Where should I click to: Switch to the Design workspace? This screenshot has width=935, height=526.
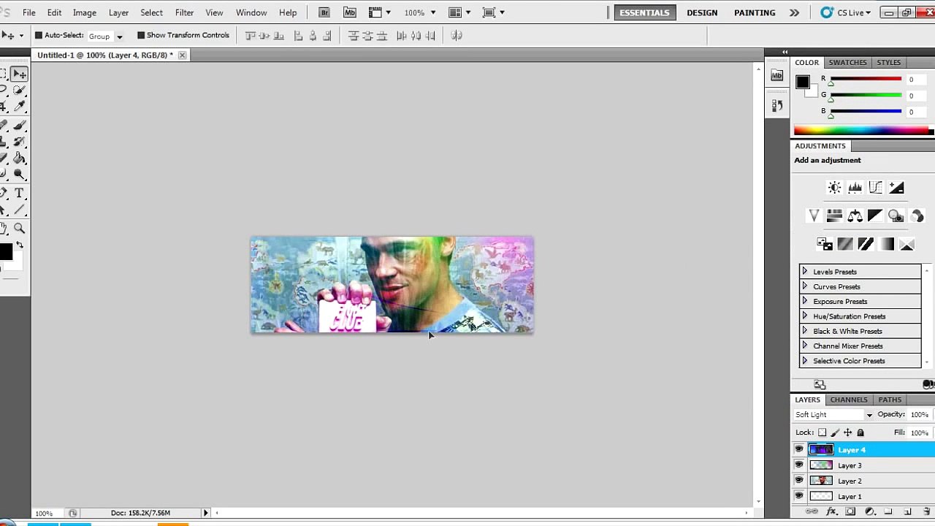click(x=702, y=12)
